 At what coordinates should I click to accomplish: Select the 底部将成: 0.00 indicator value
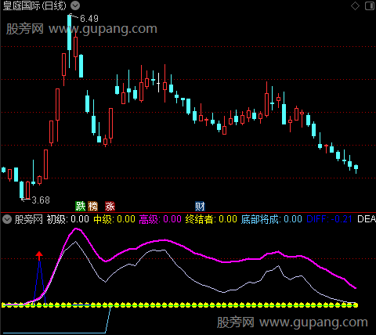(272, 219)
